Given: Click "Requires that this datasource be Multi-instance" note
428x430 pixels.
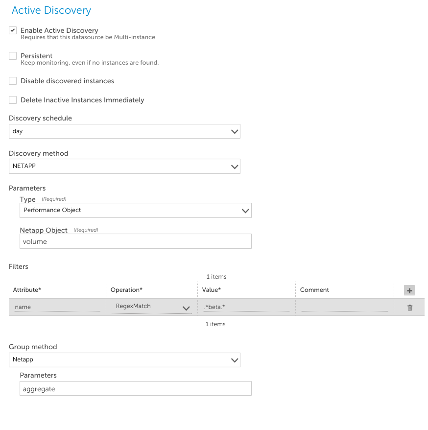Looking at the screenshot, I should pos(88,37).
